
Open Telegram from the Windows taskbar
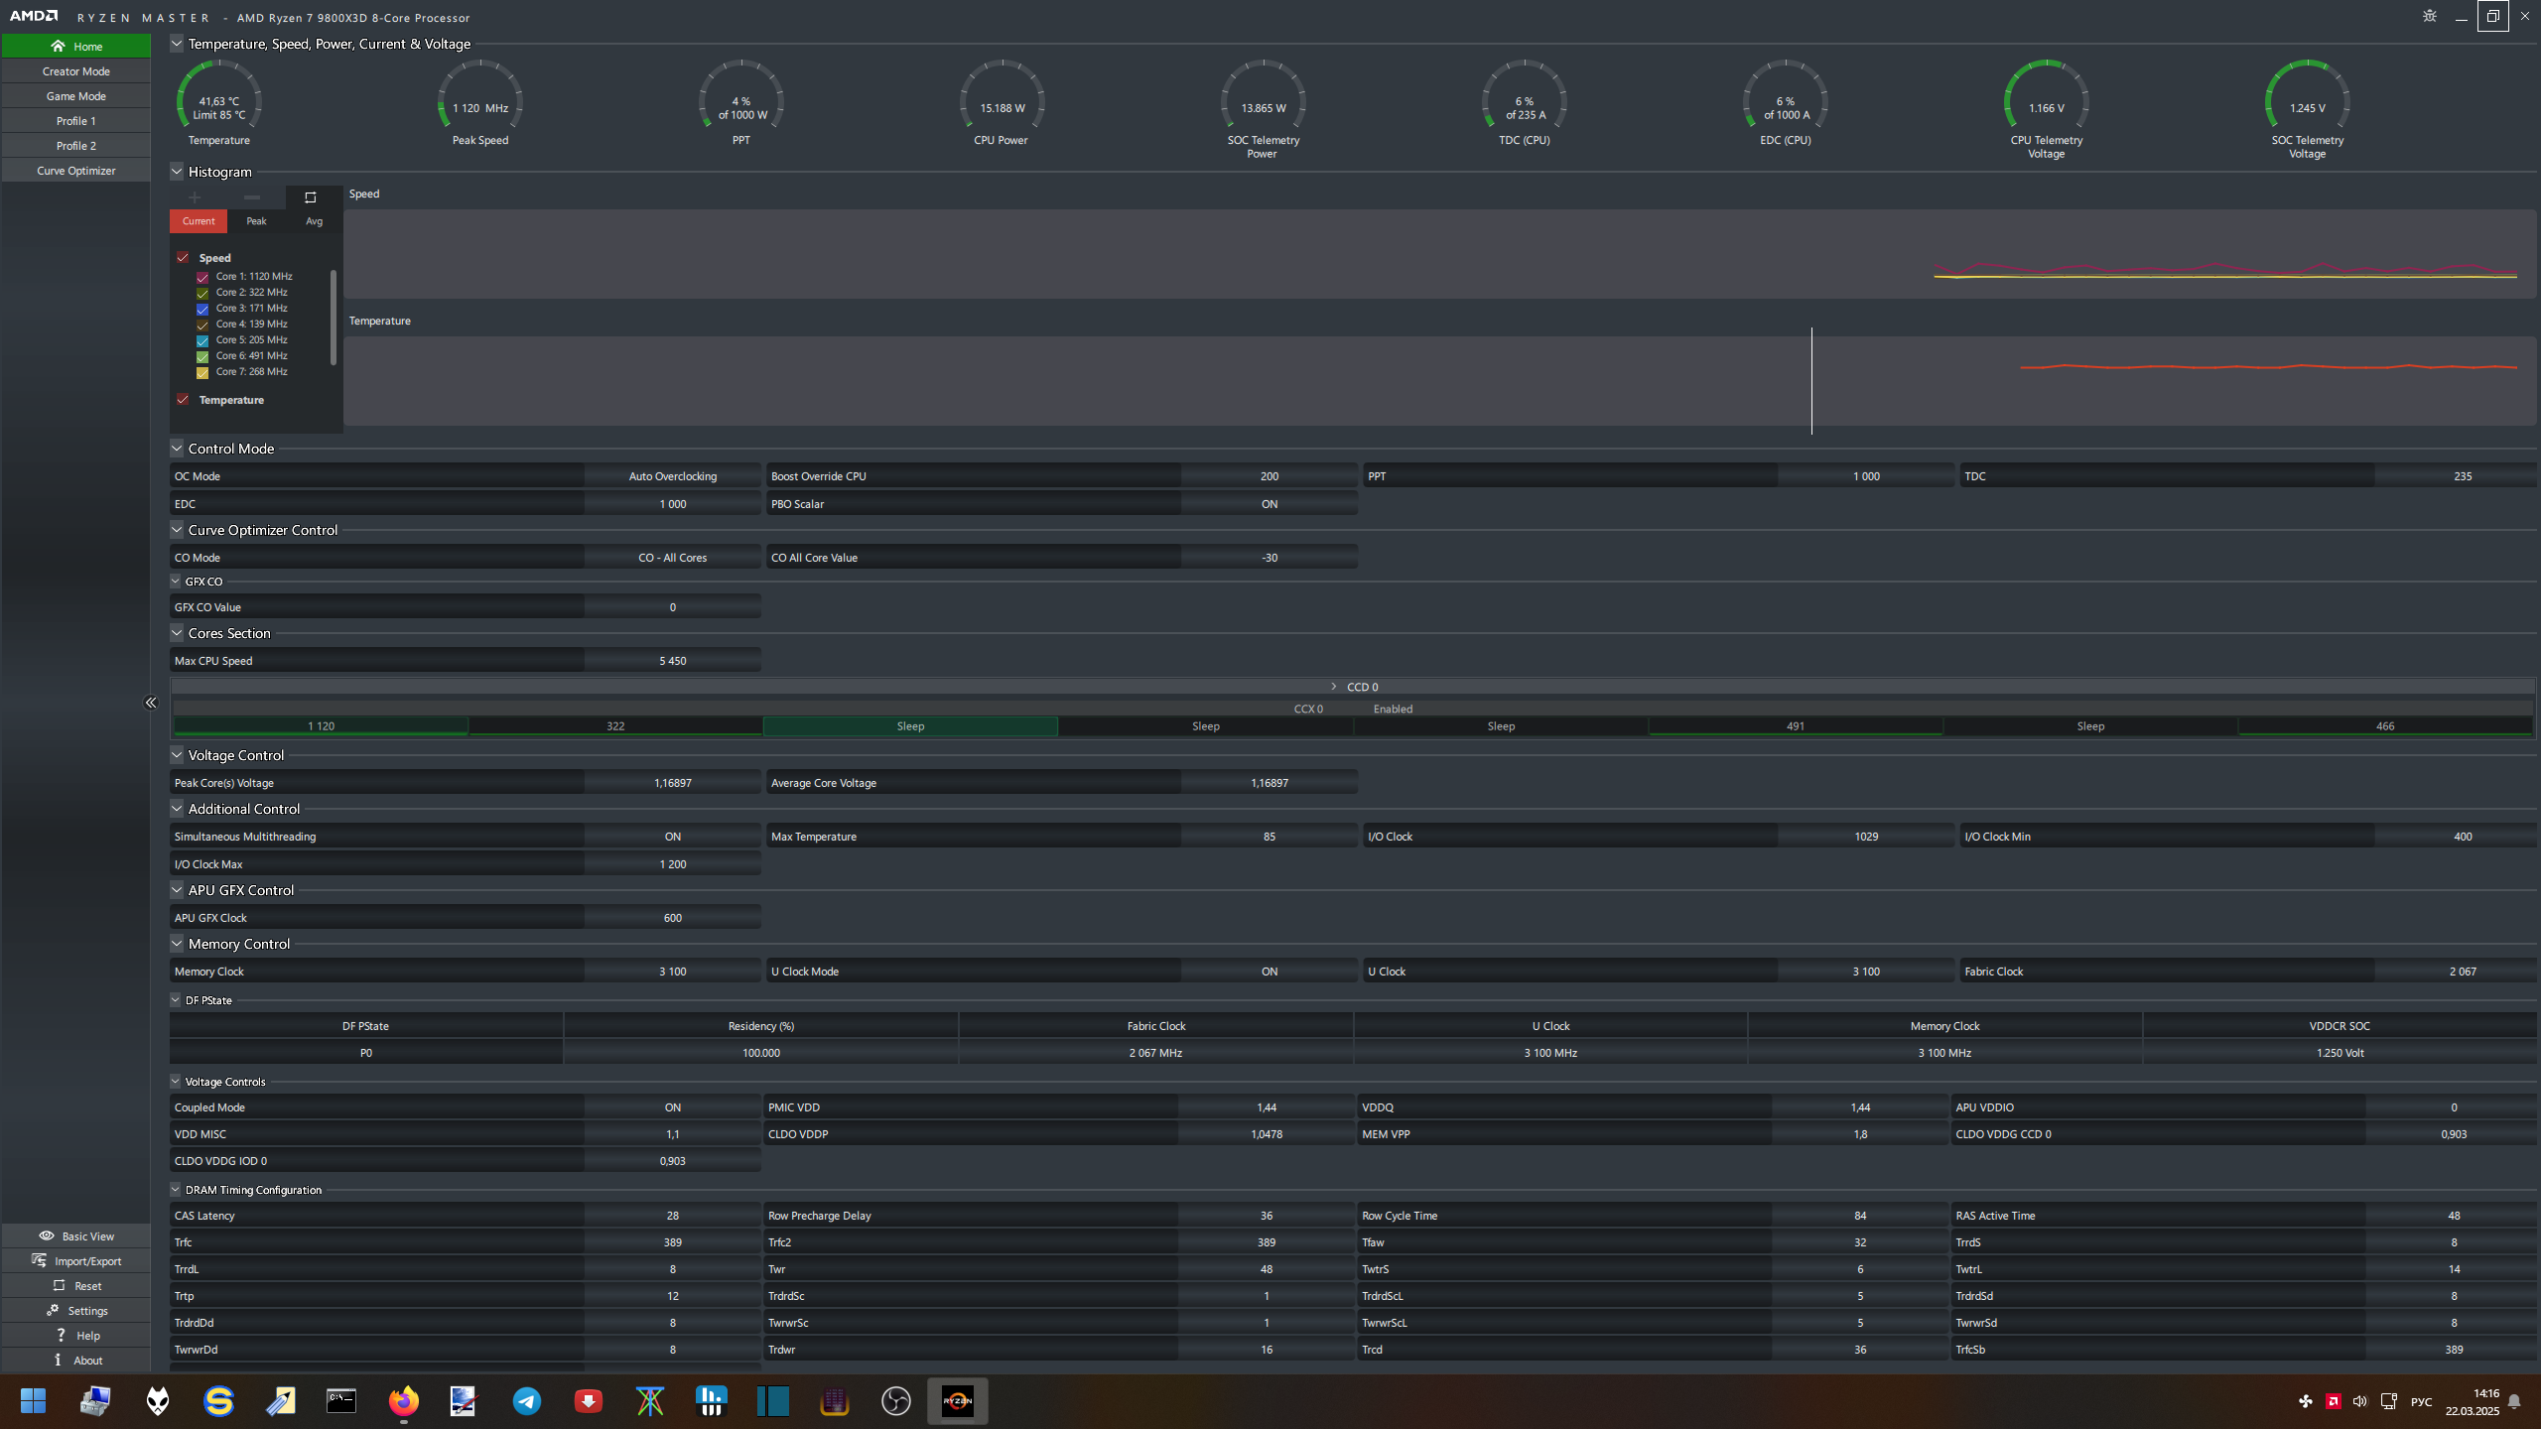pyautogui.click(x=526, y=1401)
